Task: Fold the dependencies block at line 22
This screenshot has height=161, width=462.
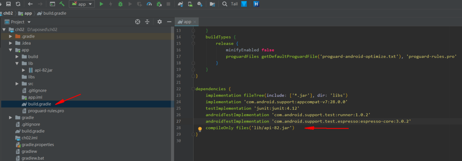Action: click(193, 89)
